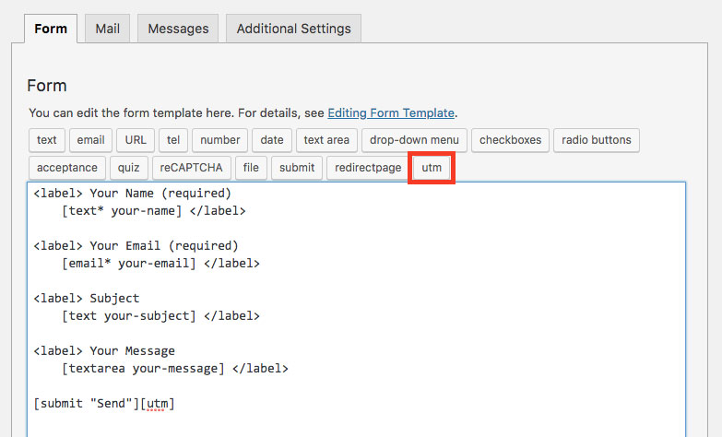Click the number tag button
The height and width of the screenshot is (437, 722).
click(220, 140)
